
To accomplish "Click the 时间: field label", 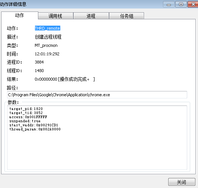I will (x=12, y=54).
